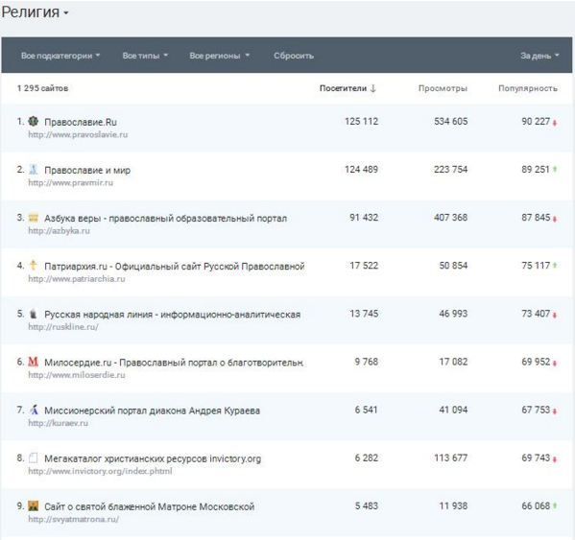This screenshot has width=575, height=540.
Task: Open the Православие и мир title
Action: 87,170
